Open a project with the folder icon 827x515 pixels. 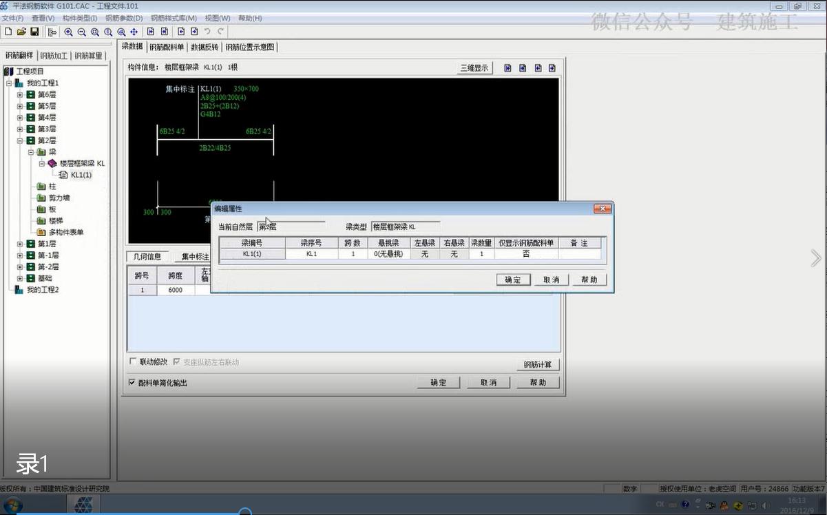pos(21,32)
